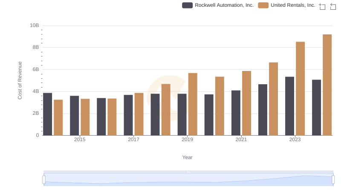Click the Year axis title
341x196 pixels.
click(x=188, y=157)
